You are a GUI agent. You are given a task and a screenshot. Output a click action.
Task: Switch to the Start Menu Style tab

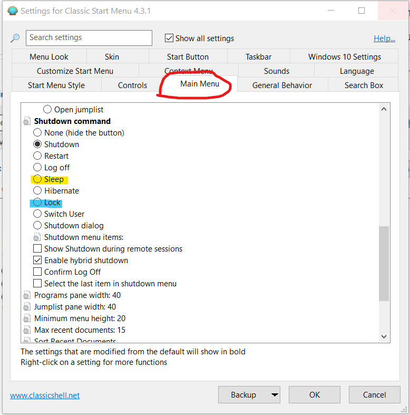click(x=56, y=85)
